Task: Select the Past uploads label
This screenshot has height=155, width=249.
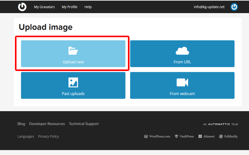Action: coord(73,94)
